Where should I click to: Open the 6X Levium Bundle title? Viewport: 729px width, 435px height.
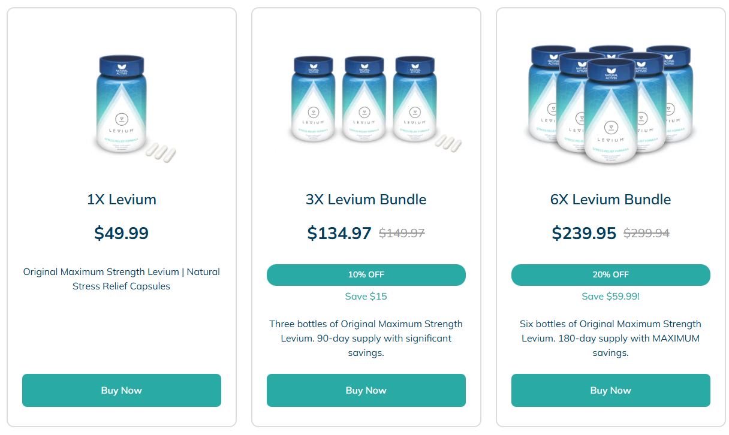(x=610, y=200)
